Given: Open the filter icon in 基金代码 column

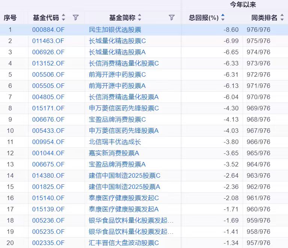Looking at the screenshot, I should [x=75, y=18].
